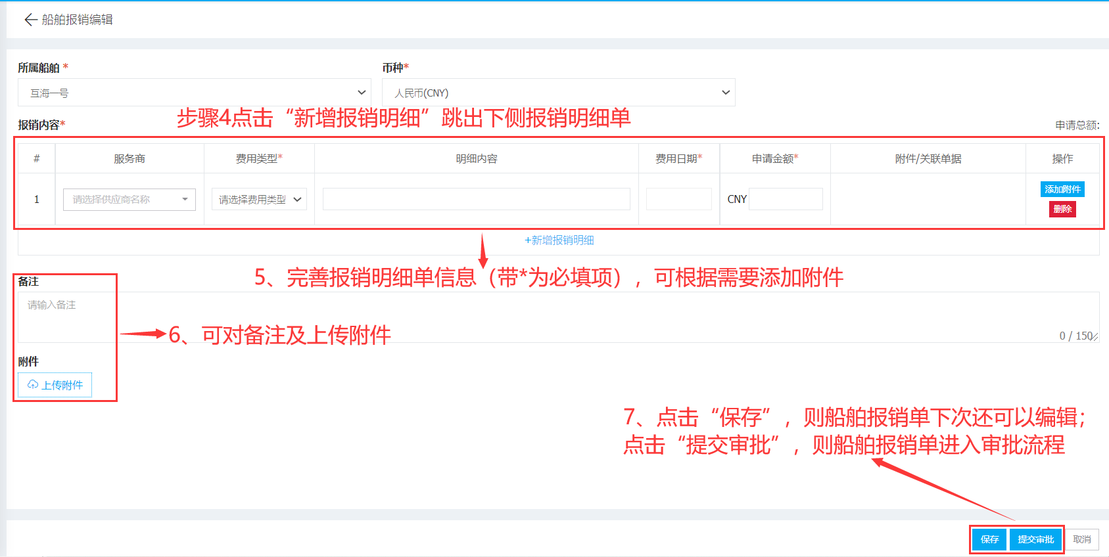Screen dimensions: 1109x557
Task: Click the 费用日期 date field in row 1
Action: (678, 199)
